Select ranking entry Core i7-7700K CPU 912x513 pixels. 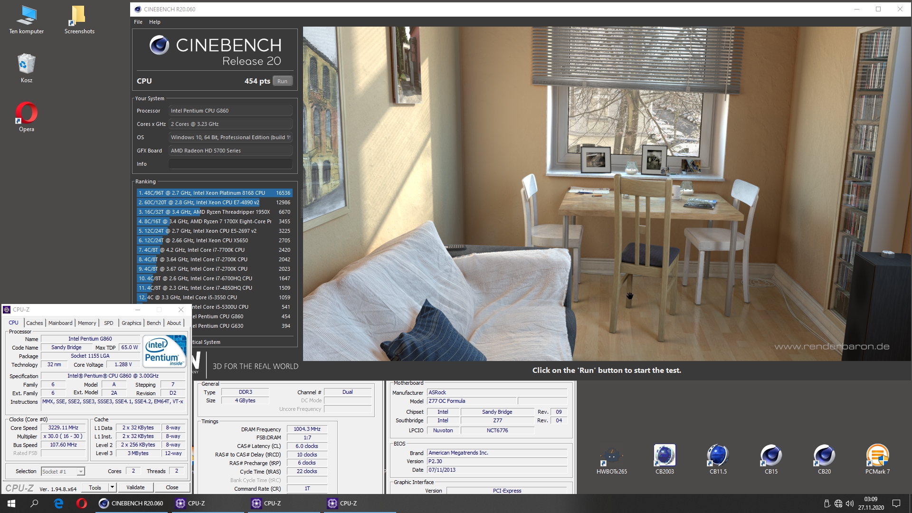(214, 250)
